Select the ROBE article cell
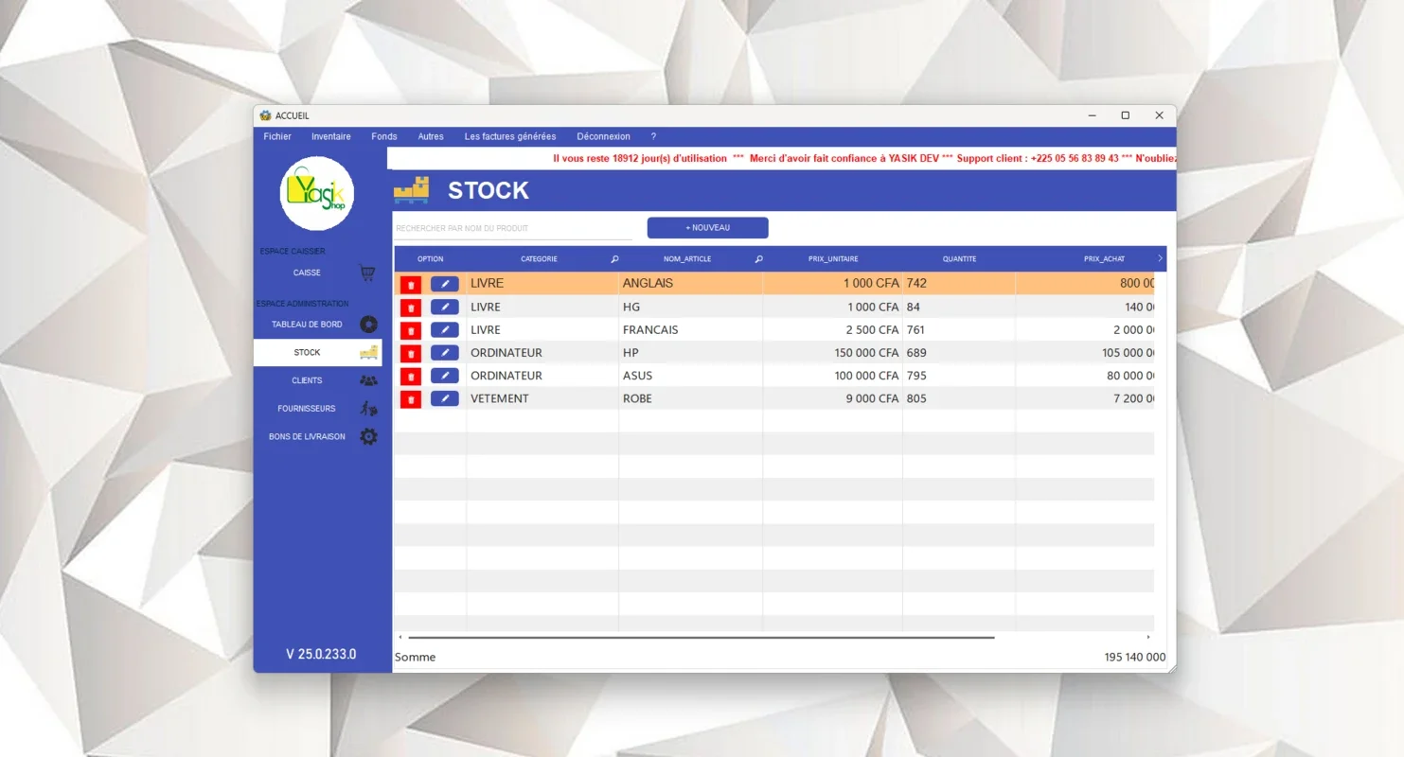Viewport: 1404px width, 757px height. coord(691,398)
